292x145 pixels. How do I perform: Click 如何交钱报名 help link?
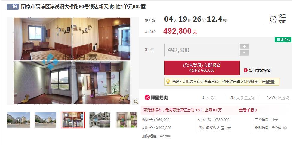click(260, 70)
